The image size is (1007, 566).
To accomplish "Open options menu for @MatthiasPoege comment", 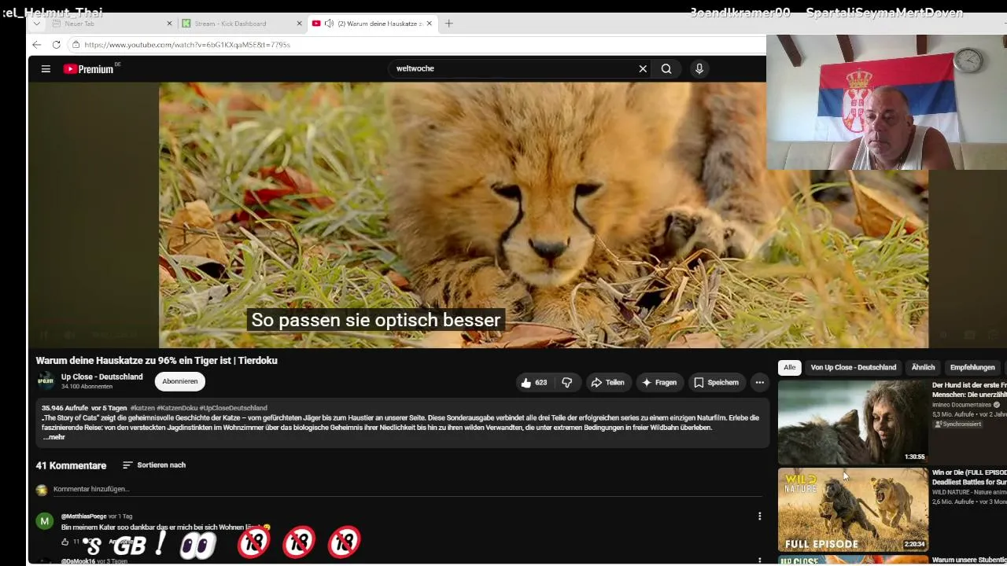I will (x=759, y=516).
